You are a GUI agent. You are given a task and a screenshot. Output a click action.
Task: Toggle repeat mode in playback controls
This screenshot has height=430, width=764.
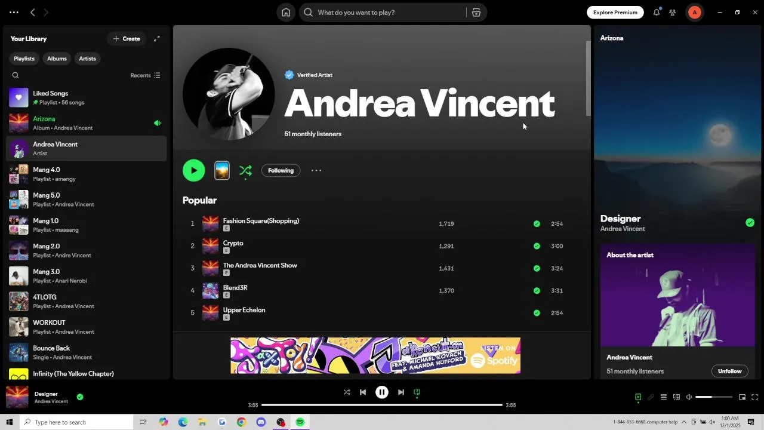(x=417, y=392)
